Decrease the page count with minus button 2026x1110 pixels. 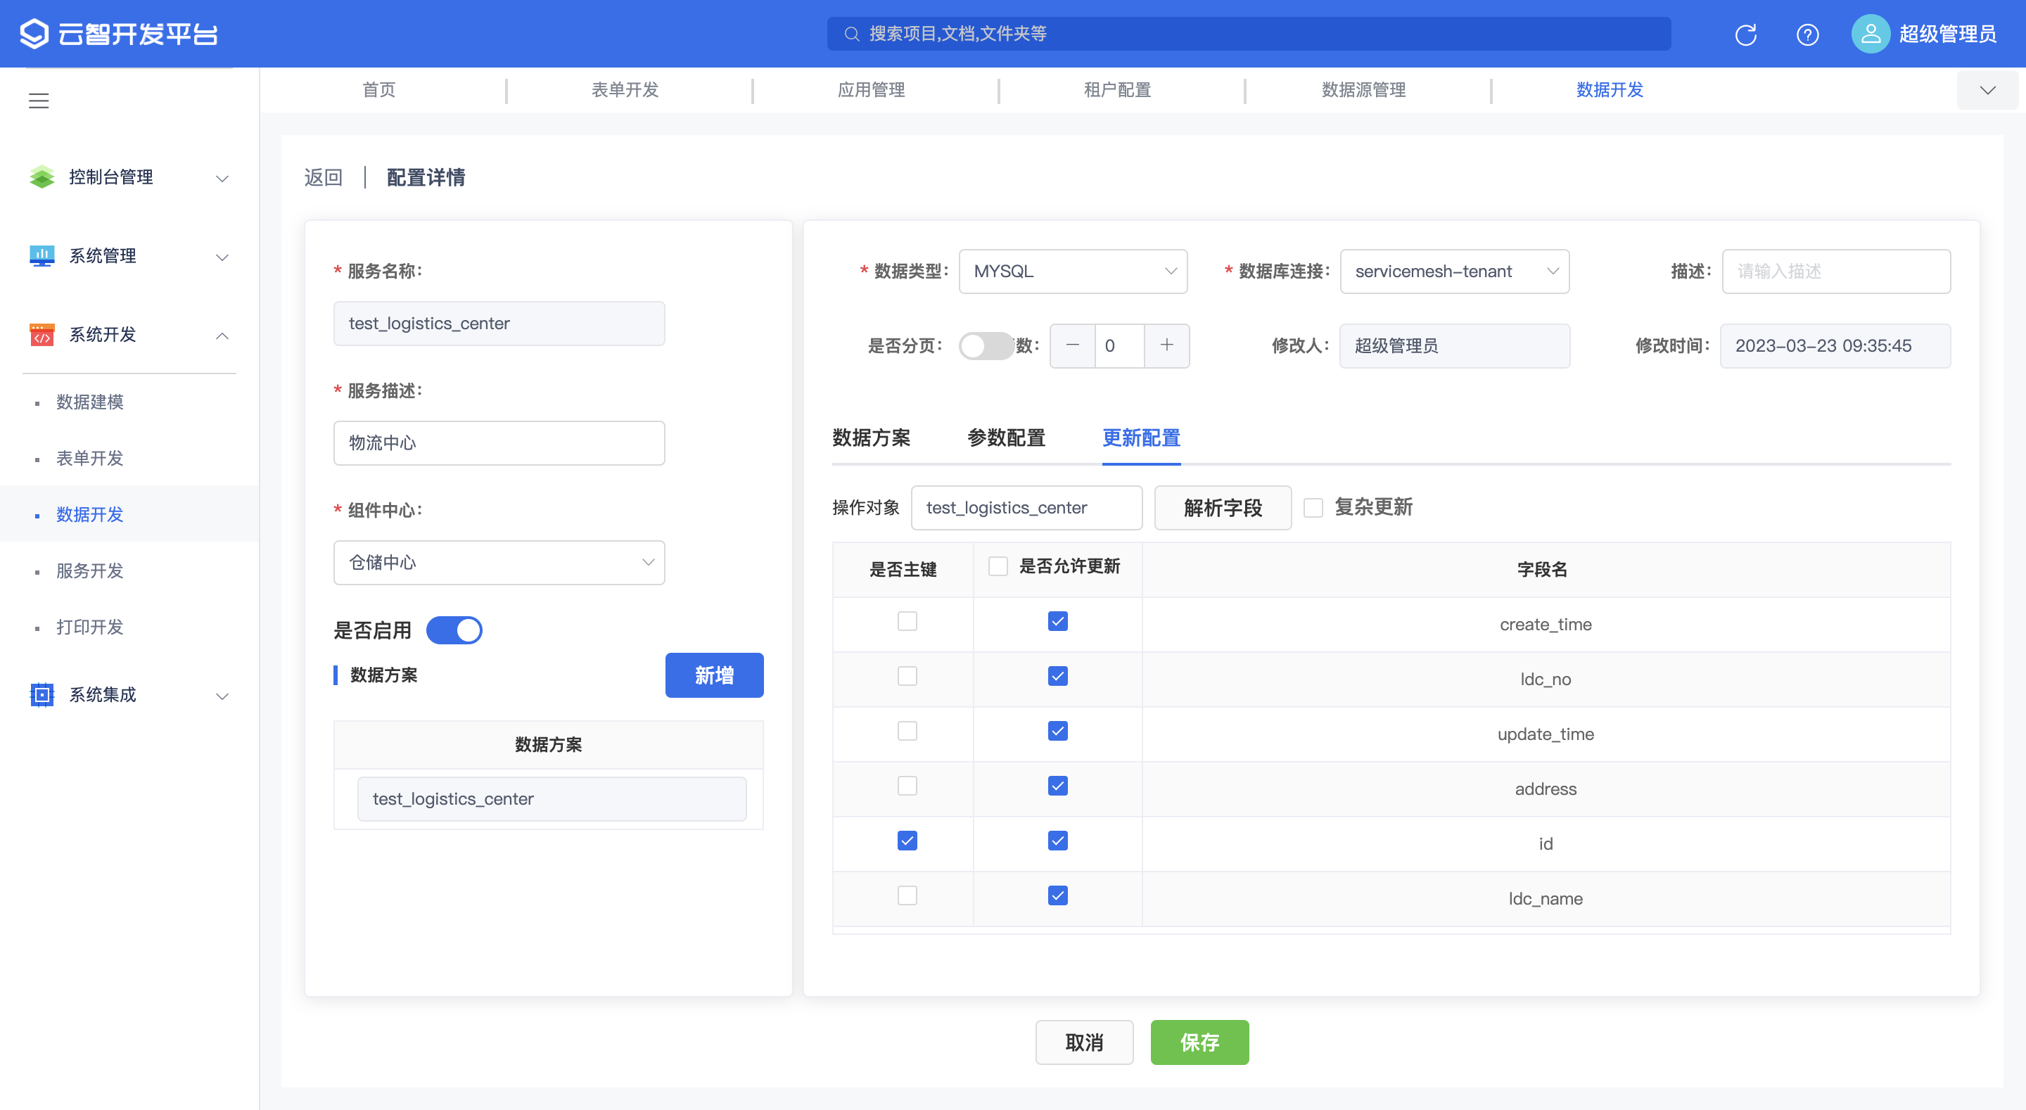[x=1072, y=345]
